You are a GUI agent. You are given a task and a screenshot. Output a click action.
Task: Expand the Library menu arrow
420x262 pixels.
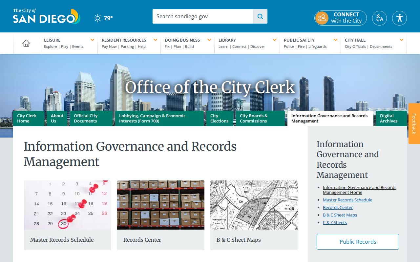275,40
